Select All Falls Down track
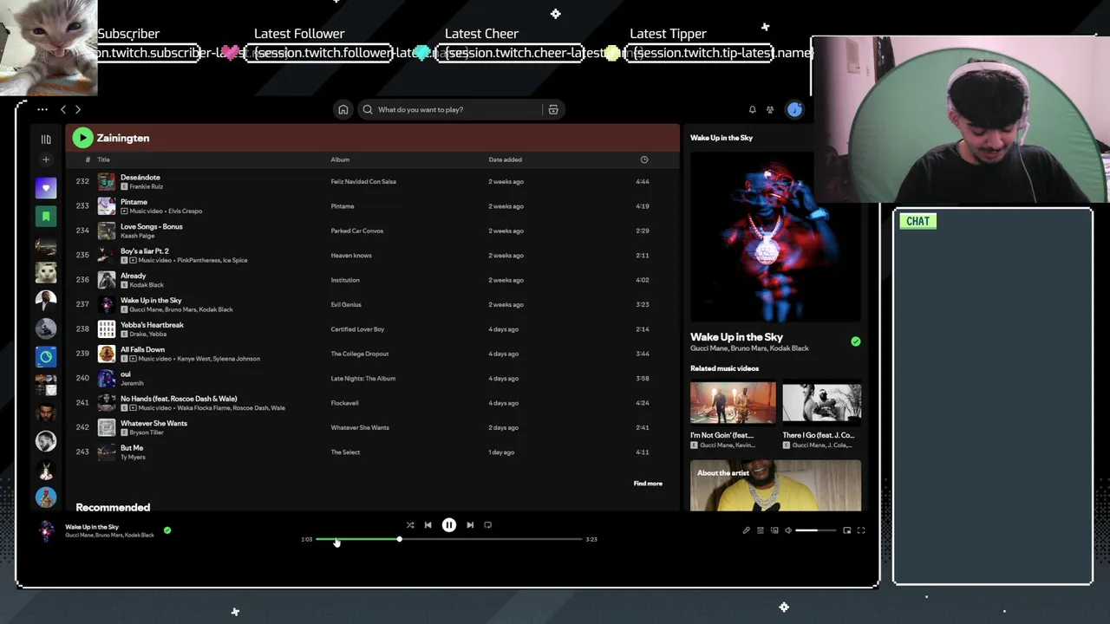The image size is (1110, 624). click(x=142, y=349)
